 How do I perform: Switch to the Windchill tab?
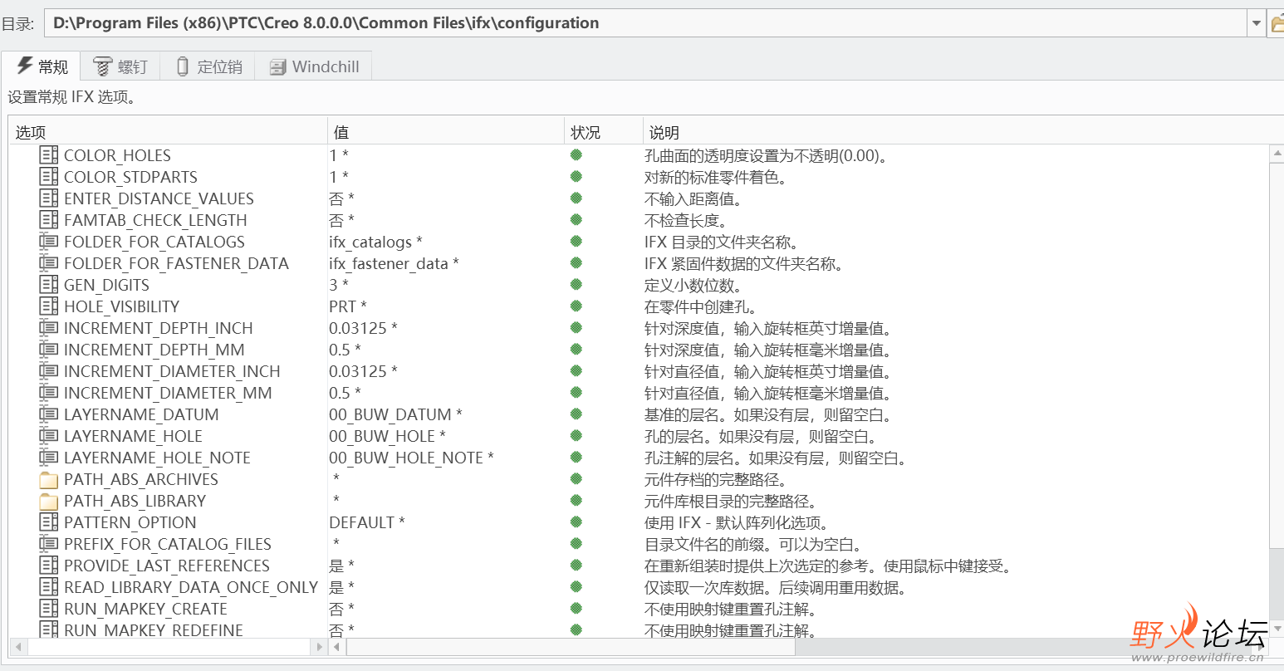tap(314, 66)
